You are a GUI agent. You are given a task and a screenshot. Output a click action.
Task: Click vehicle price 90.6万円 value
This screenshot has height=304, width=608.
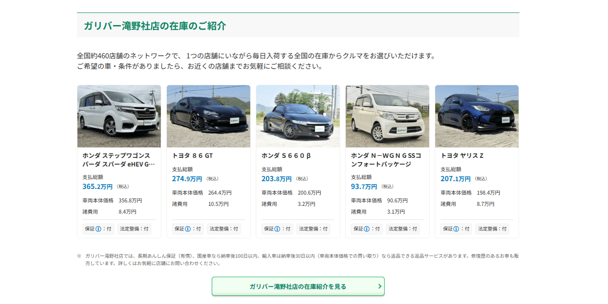click(398, 201)
